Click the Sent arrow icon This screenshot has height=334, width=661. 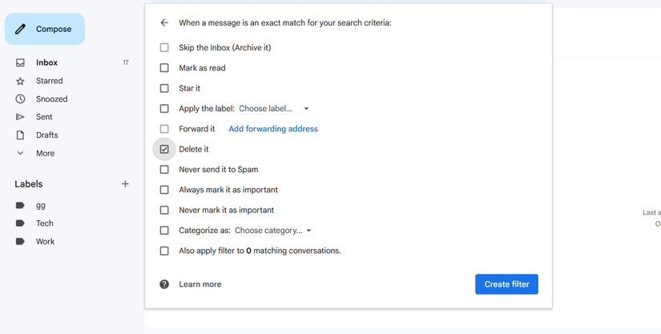[21, 117]
